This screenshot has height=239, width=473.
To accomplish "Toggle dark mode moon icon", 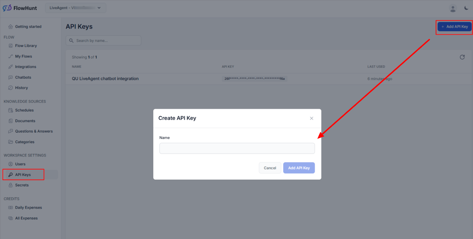I will (466, 8).
